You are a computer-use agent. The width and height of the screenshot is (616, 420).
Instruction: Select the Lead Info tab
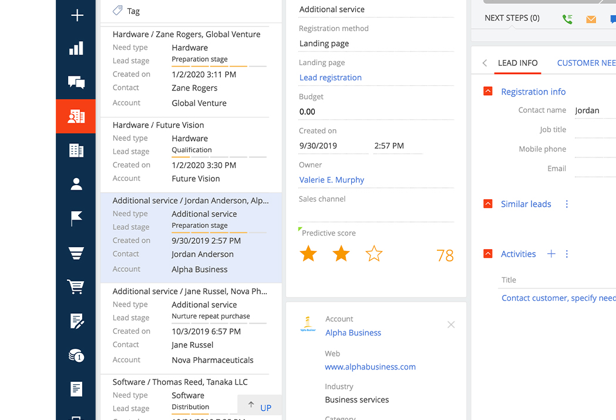tap(517, 63)
